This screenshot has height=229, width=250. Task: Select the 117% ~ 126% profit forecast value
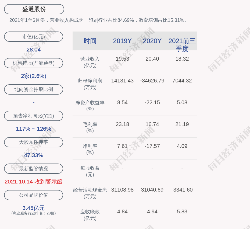pyautogui.click(x=34, y=129)
